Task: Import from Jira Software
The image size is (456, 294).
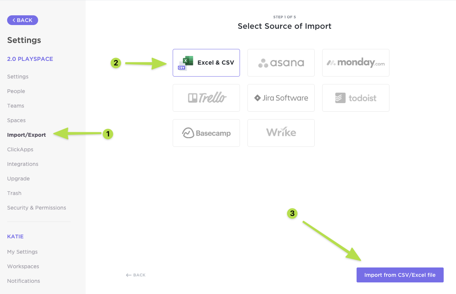Action: point(281,98)
